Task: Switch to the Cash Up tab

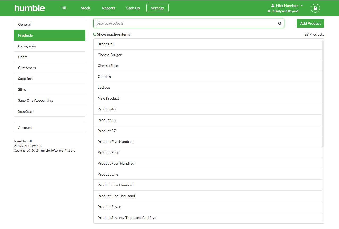Action: pyautogui.click(x=133, y=8)
